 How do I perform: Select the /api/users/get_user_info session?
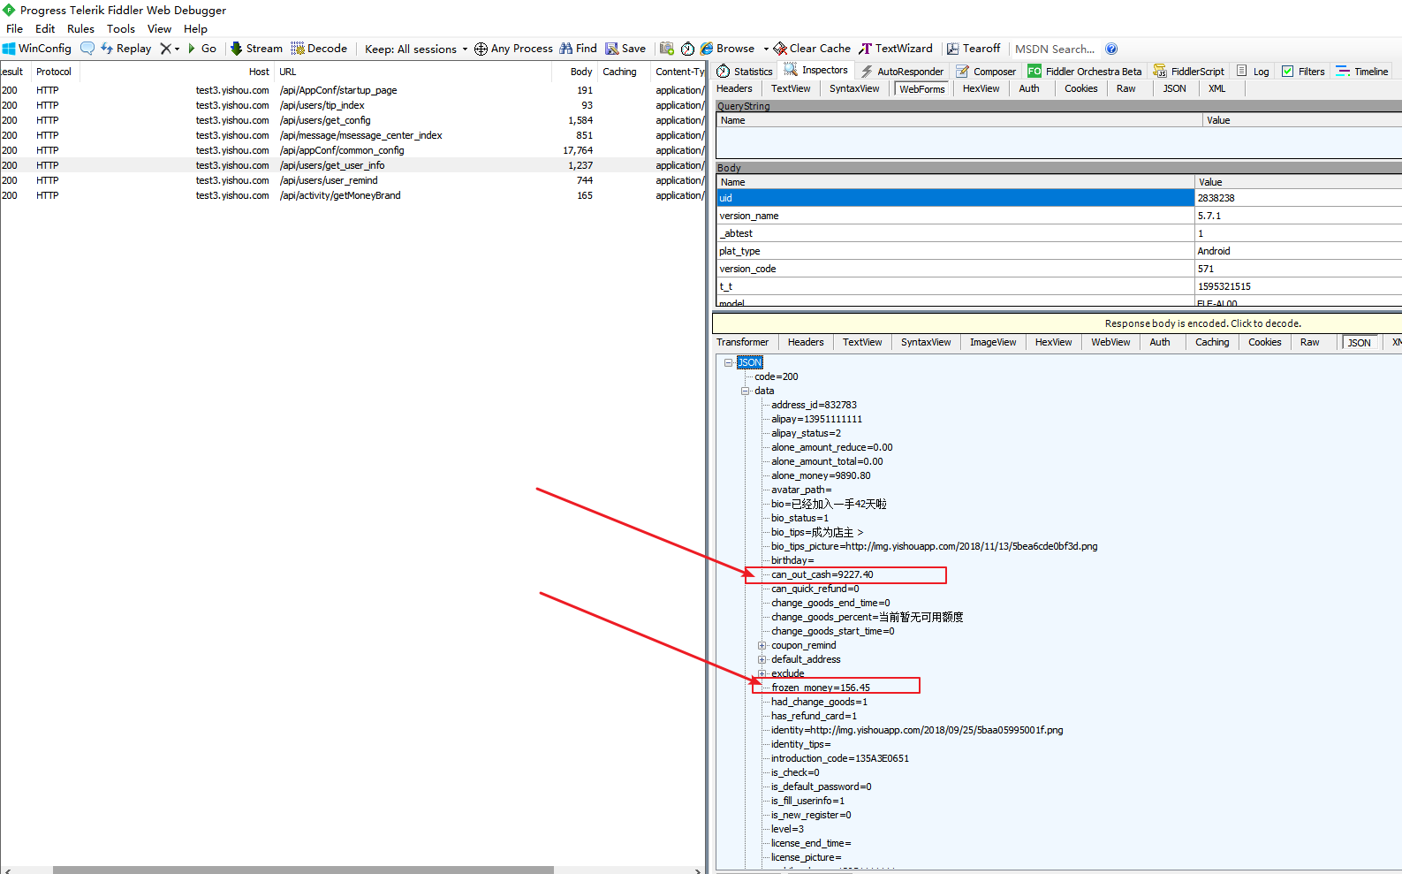coord(352,165)
